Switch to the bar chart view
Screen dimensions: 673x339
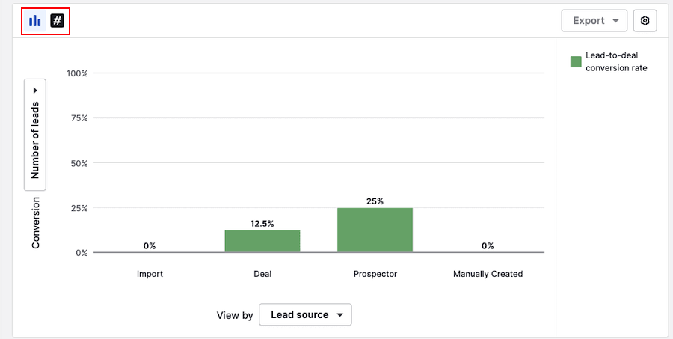(35, 21)
